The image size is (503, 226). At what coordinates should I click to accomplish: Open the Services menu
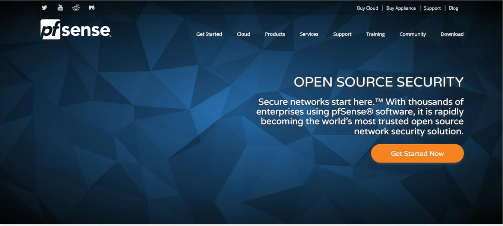tap(309, 34)
